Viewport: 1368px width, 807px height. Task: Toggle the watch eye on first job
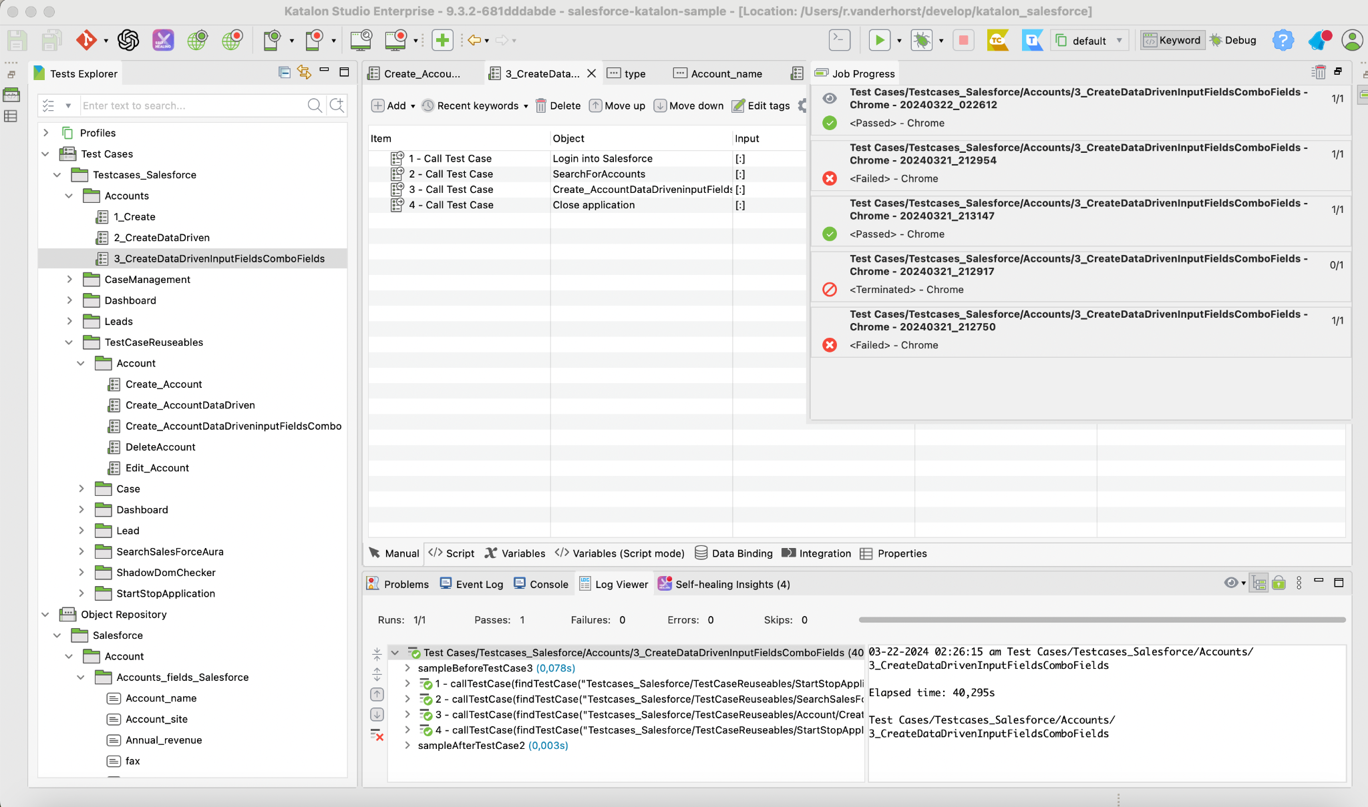click(x=830, y=99)
